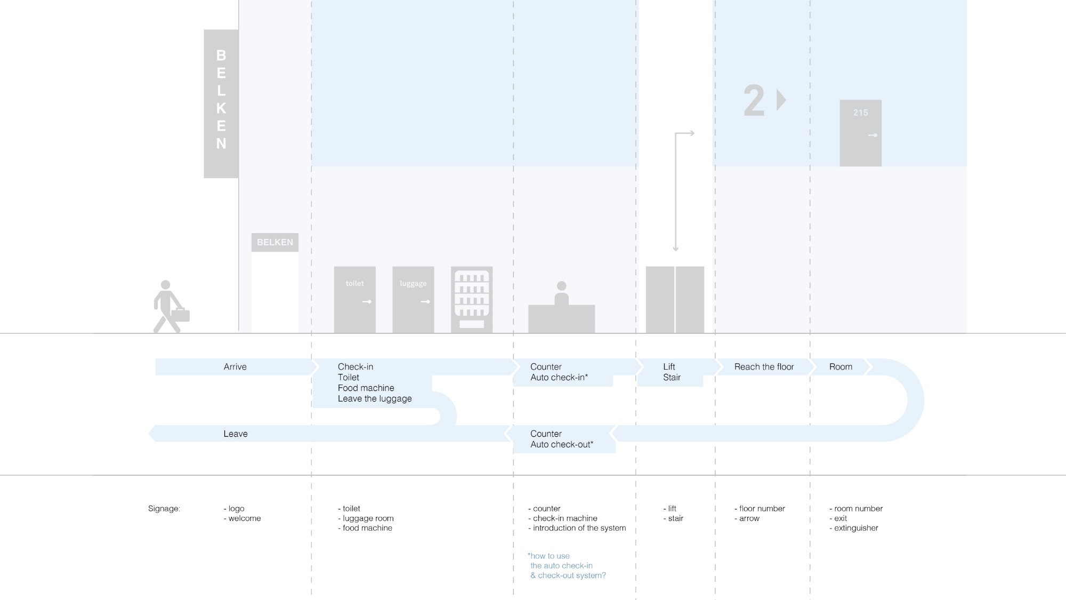Viewport: 1066px width, 600px height.
Task: Click the Lift Stair journey step
Action: coord(671,372)
